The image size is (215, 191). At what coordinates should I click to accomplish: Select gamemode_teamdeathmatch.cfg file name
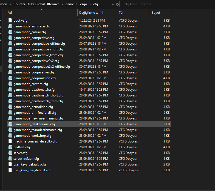[38, 130]
